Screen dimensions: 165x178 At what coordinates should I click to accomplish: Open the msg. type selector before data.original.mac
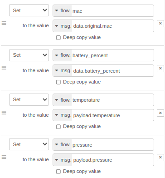(x=63, y=26)
